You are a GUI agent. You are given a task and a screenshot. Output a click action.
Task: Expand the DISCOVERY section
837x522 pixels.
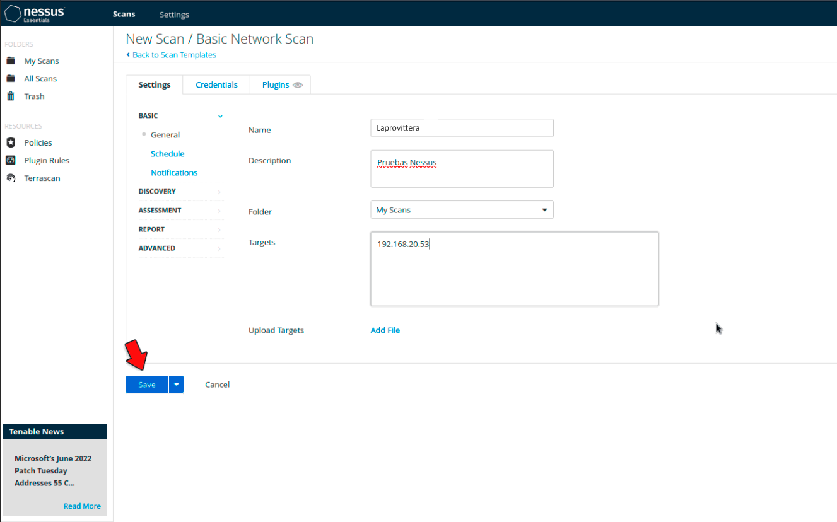pos(181,192)
